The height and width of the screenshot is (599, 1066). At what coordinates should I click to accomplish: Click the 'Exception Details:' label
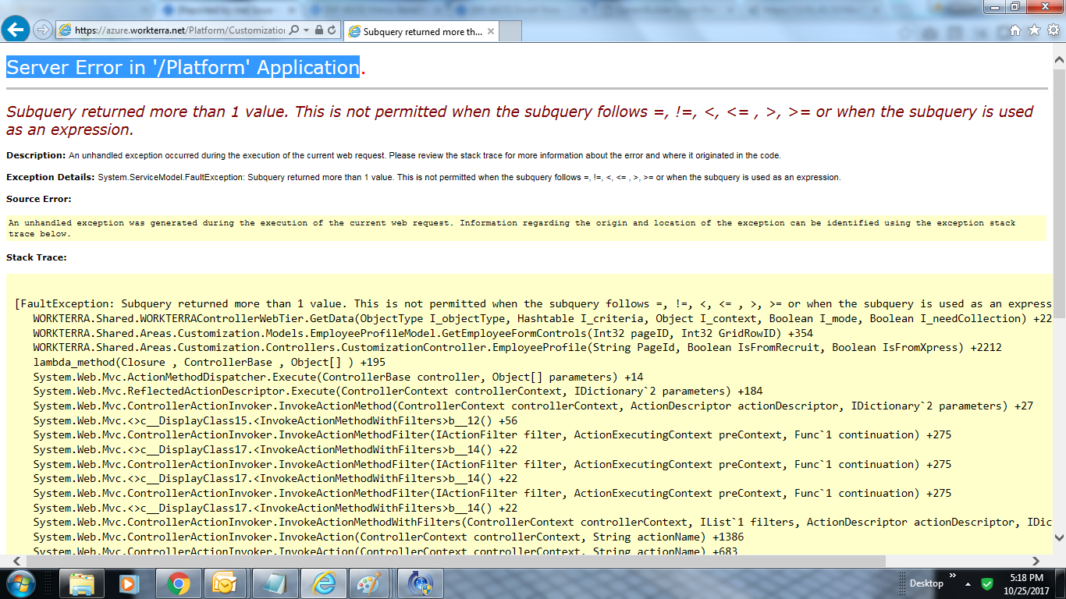point(51,177)
